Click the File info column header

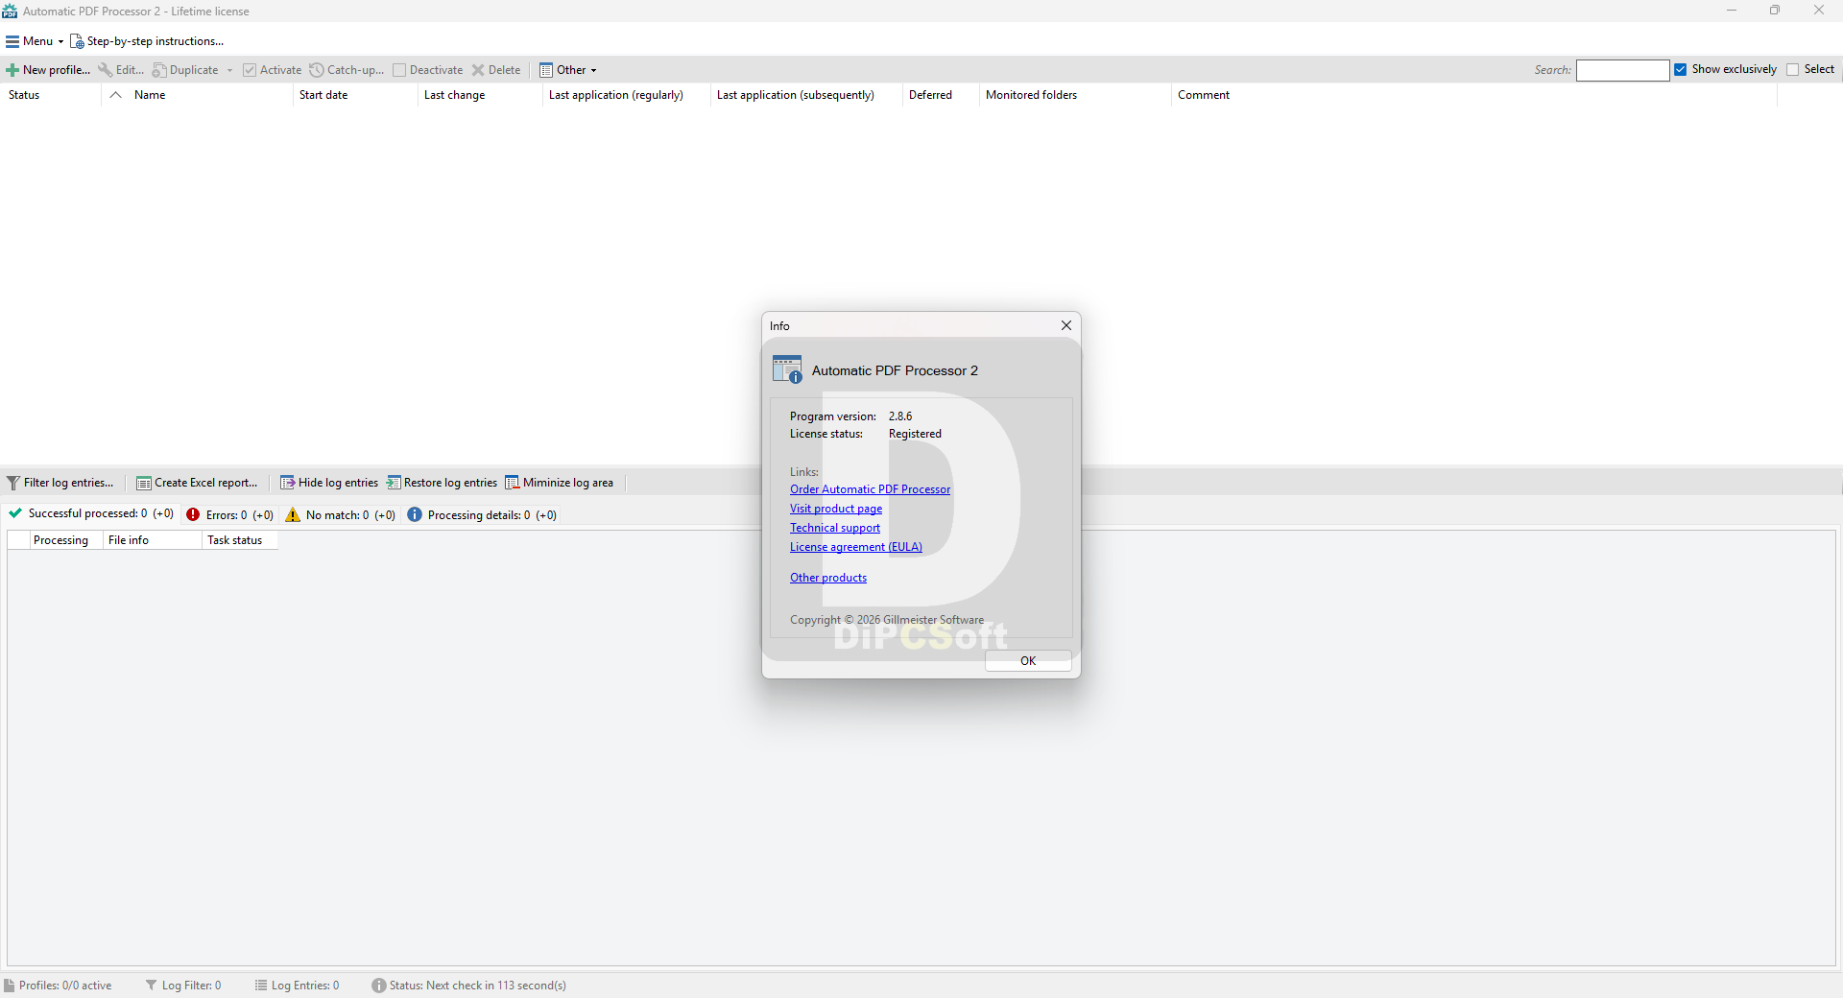[152, 540]
